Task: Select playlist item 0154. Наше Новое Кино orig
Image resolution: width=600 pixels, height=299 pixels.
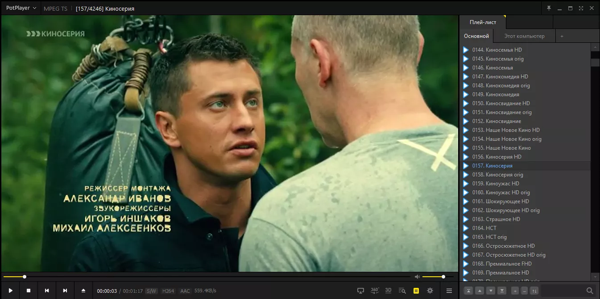Action: point(526,139)
